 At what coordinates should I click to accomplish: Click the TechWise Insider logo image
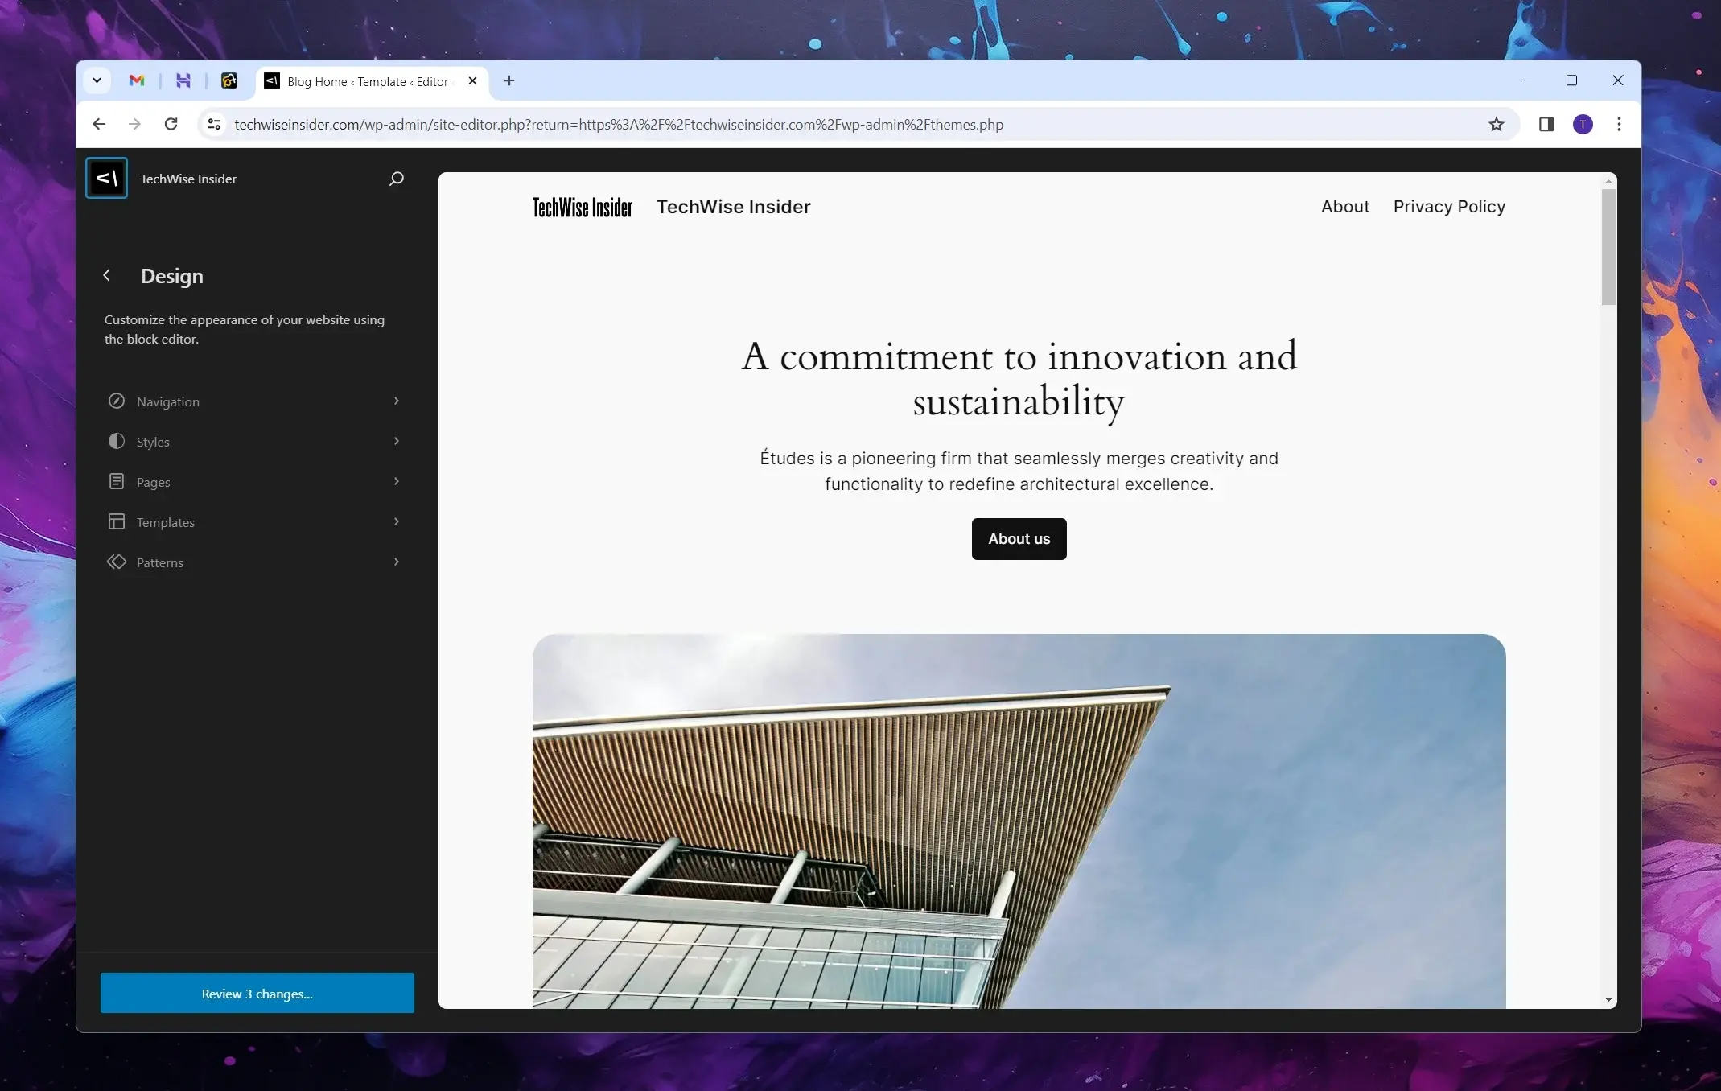[x=582, y=208]
